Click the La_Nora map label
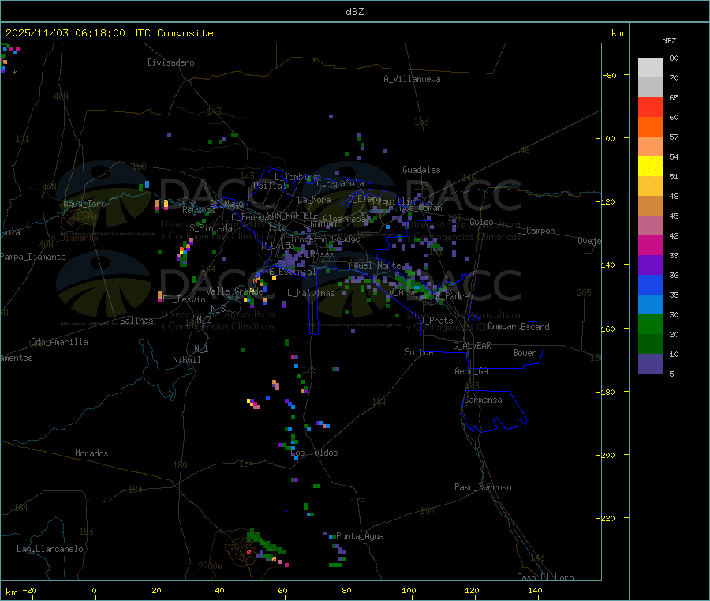Screen dimensions: 710x601 pos(314,200)
